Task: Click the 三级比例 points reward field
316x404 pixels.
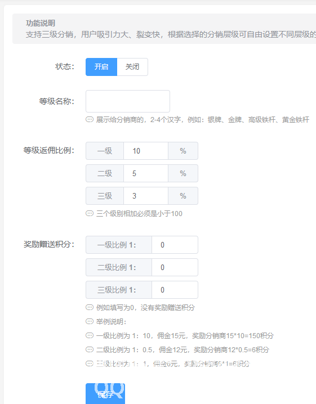Action: (x=175, y=290)
